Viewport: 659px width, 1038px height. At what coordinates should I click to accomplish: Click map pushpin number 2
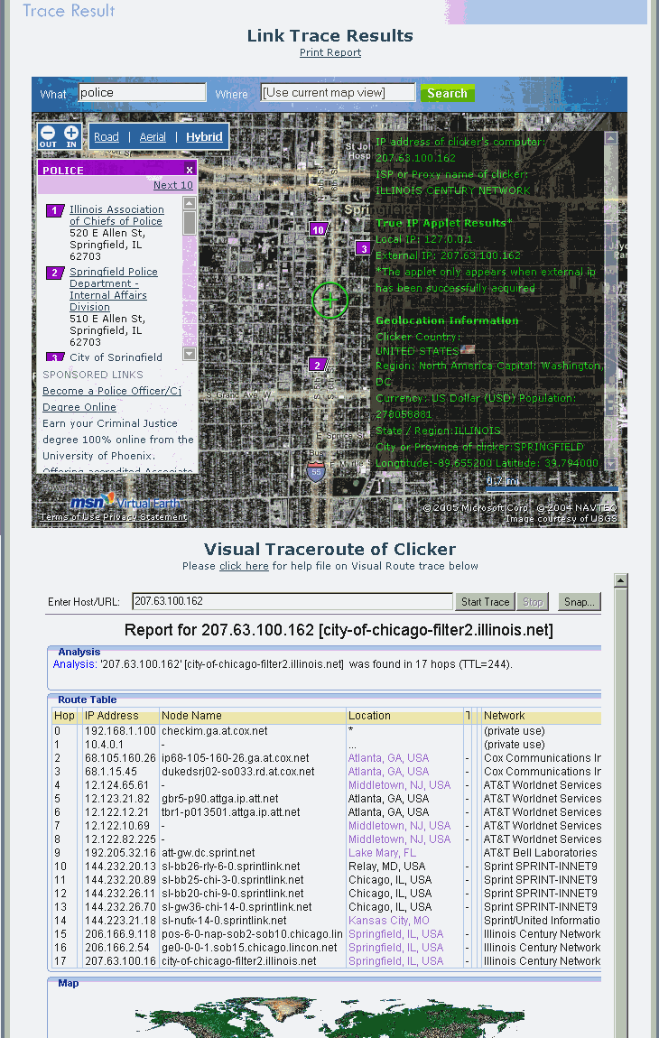click(x=317, y=365)
